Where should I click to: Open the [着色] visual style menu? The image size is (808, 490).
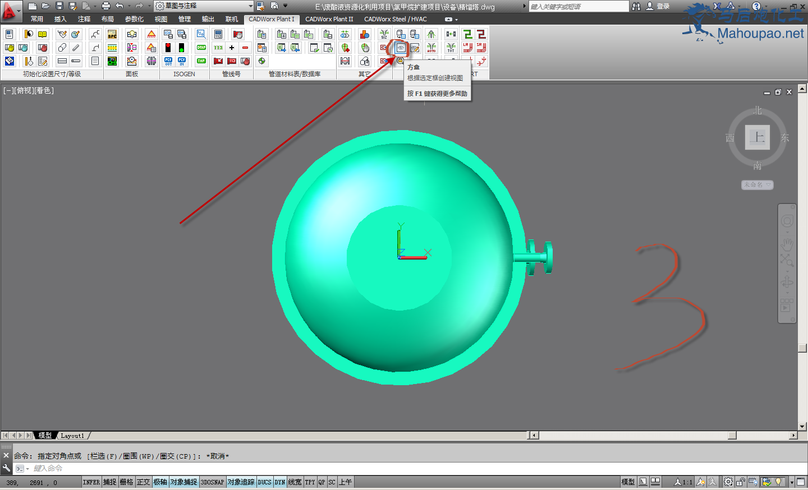click(x=44, y=90)
